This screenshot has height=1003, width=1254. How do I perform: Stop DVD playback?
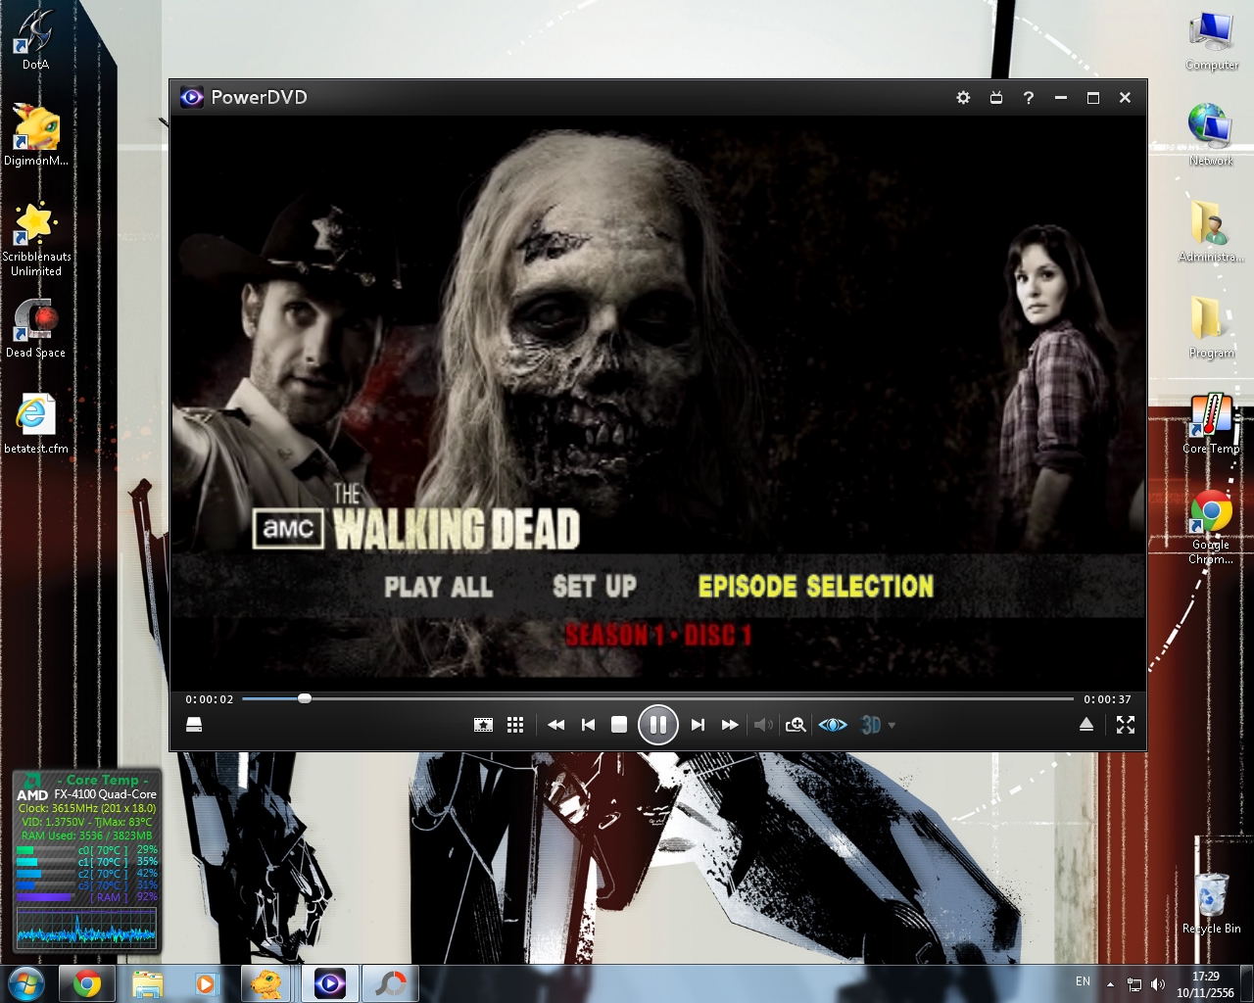click(x=619, y=725)
